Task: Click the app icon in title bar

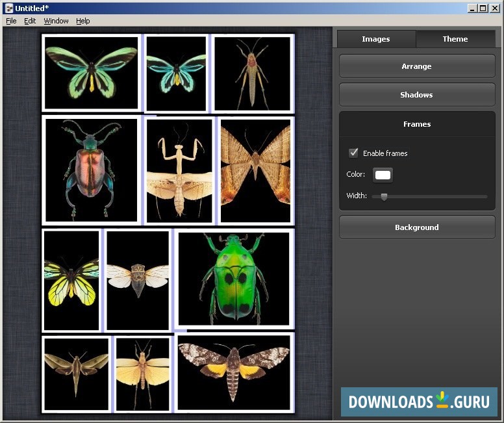Action: 8,8
